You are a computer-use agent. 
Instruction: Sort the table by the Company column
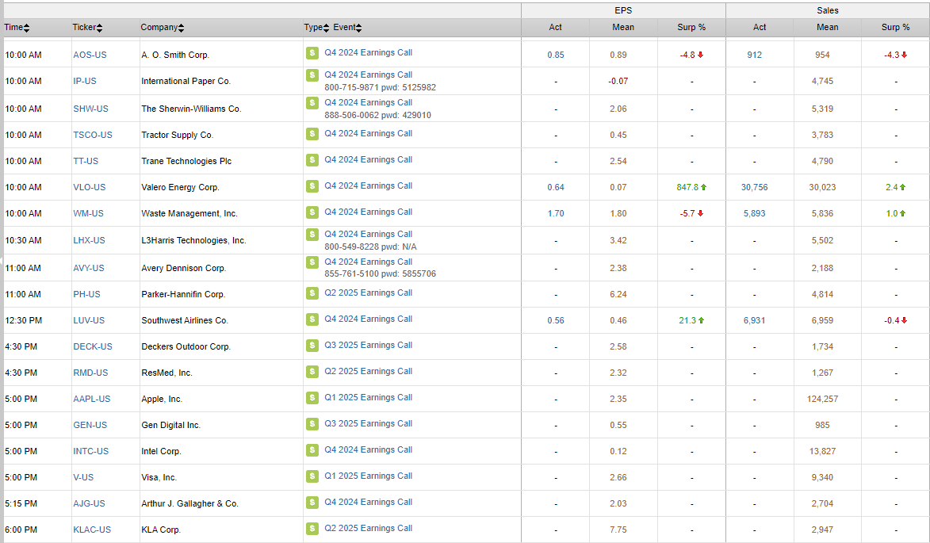[x=162, y=27]
